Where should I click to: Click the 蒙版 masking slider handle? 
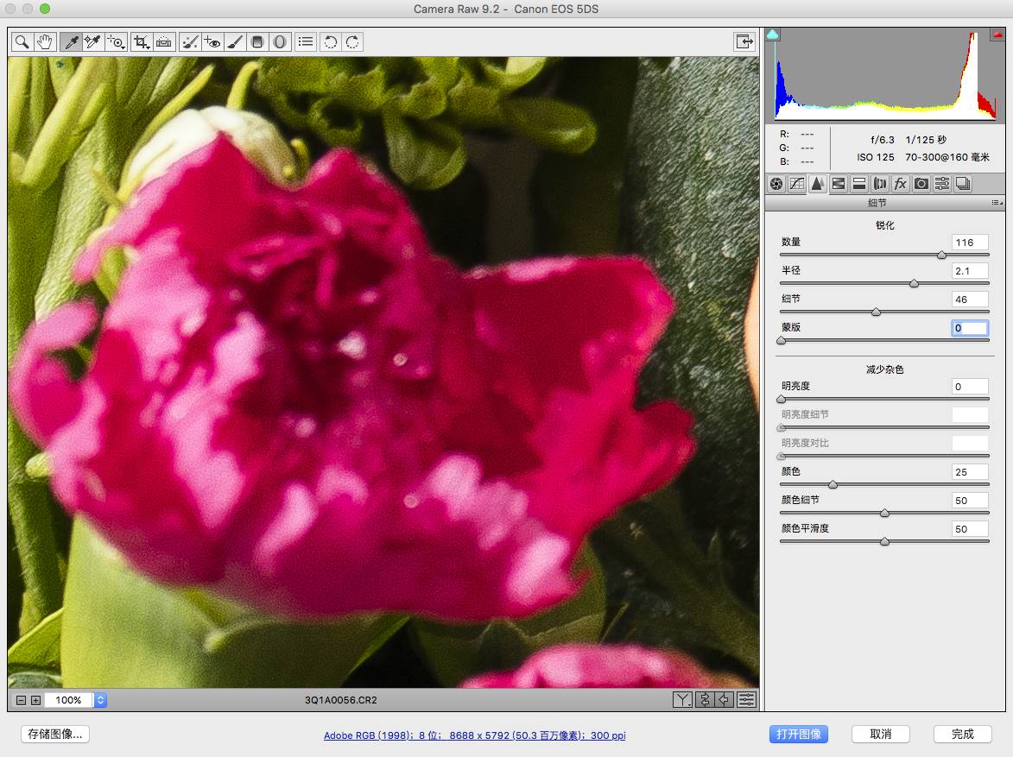pyautogui.click(x=781, y=340)
